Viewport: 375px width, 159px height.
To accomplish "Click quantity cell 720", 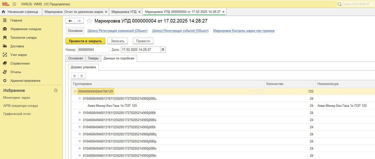I will point(290,91).
